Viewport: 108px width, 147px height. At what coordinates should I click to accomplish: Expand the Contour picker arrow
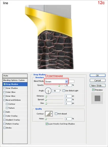[51, 114]
